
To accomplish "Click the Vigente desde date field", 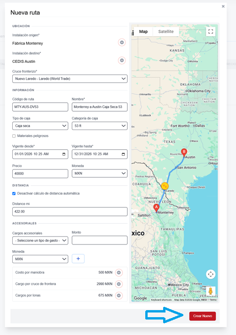I will click(x=40, y=154).
